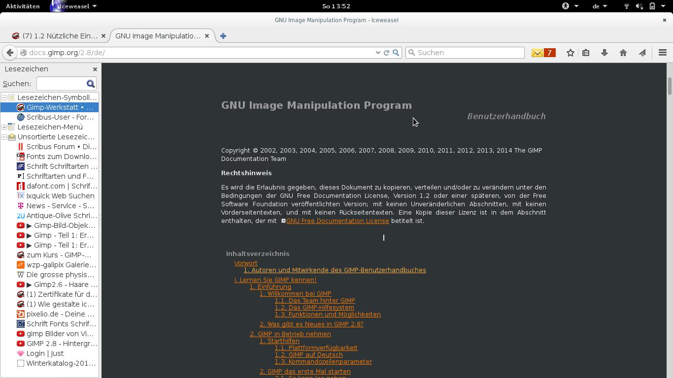The image size is (673, 378).
Task: Open the 'de' keyboard layout dropdown
Action: [x=600, y=6]
